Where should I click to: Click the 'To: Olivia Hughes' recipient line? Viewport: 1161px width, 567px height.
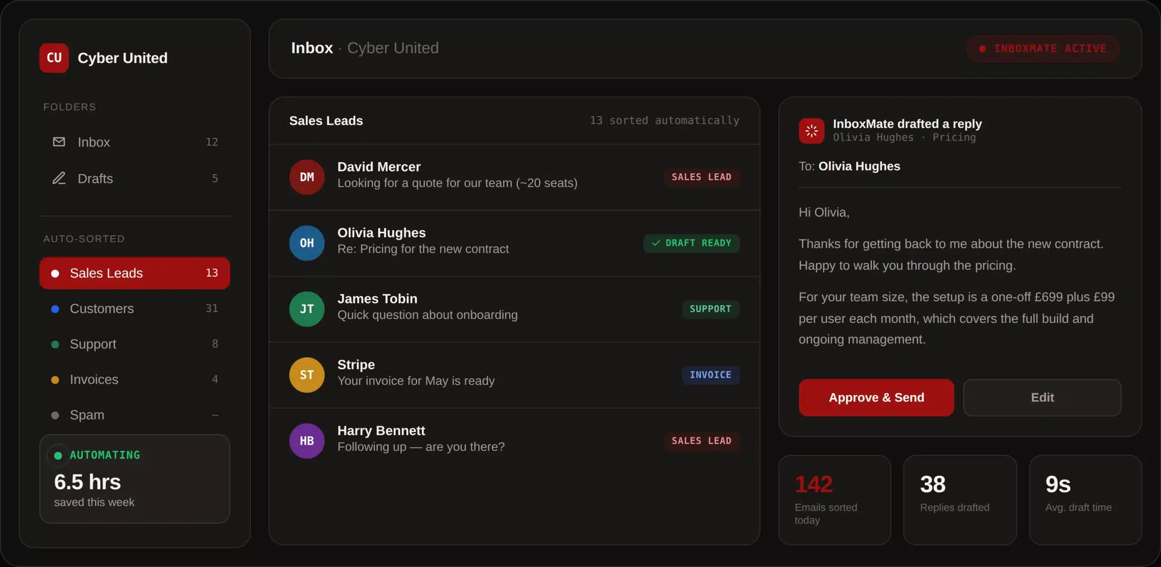(849, 166)
